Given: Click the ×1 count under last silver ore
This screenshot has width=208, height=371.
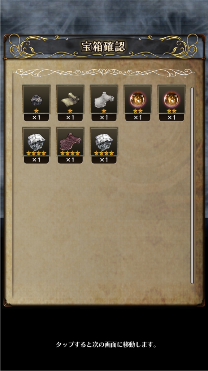Looking at the screenshot, I should pos(104,160).
